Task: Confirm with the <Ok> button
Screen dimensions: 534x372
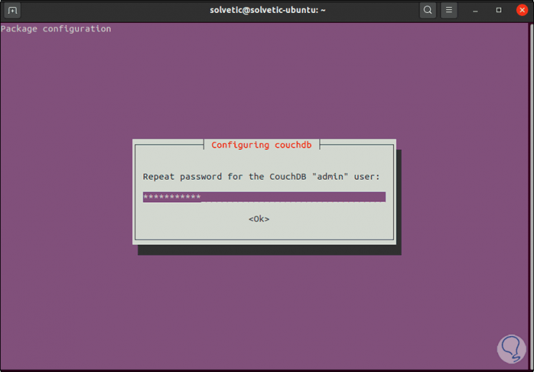Action: click(x=259, y=219)
